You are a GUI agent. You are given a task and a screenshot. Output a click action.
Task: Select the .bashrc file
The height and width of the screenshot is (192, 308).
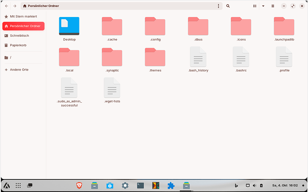pyautogui.click(x=241, y=57)
